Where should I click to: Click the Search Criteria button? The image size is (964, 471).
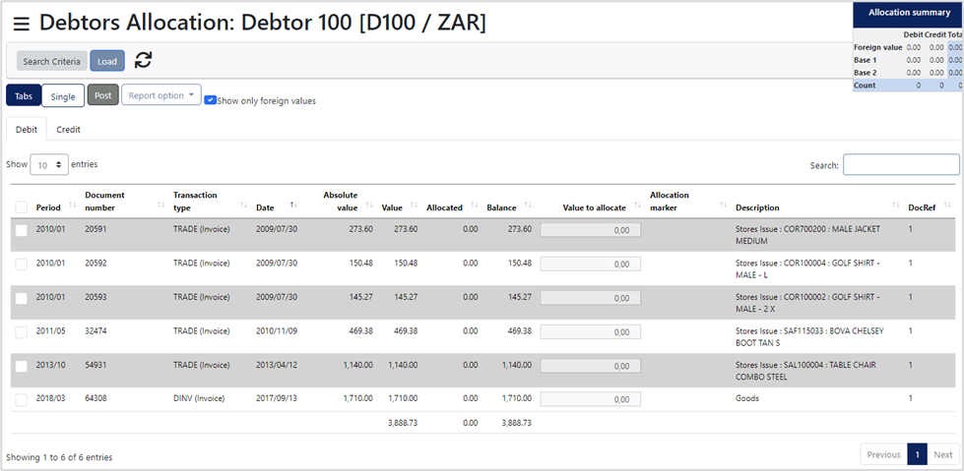click(51, 61)
